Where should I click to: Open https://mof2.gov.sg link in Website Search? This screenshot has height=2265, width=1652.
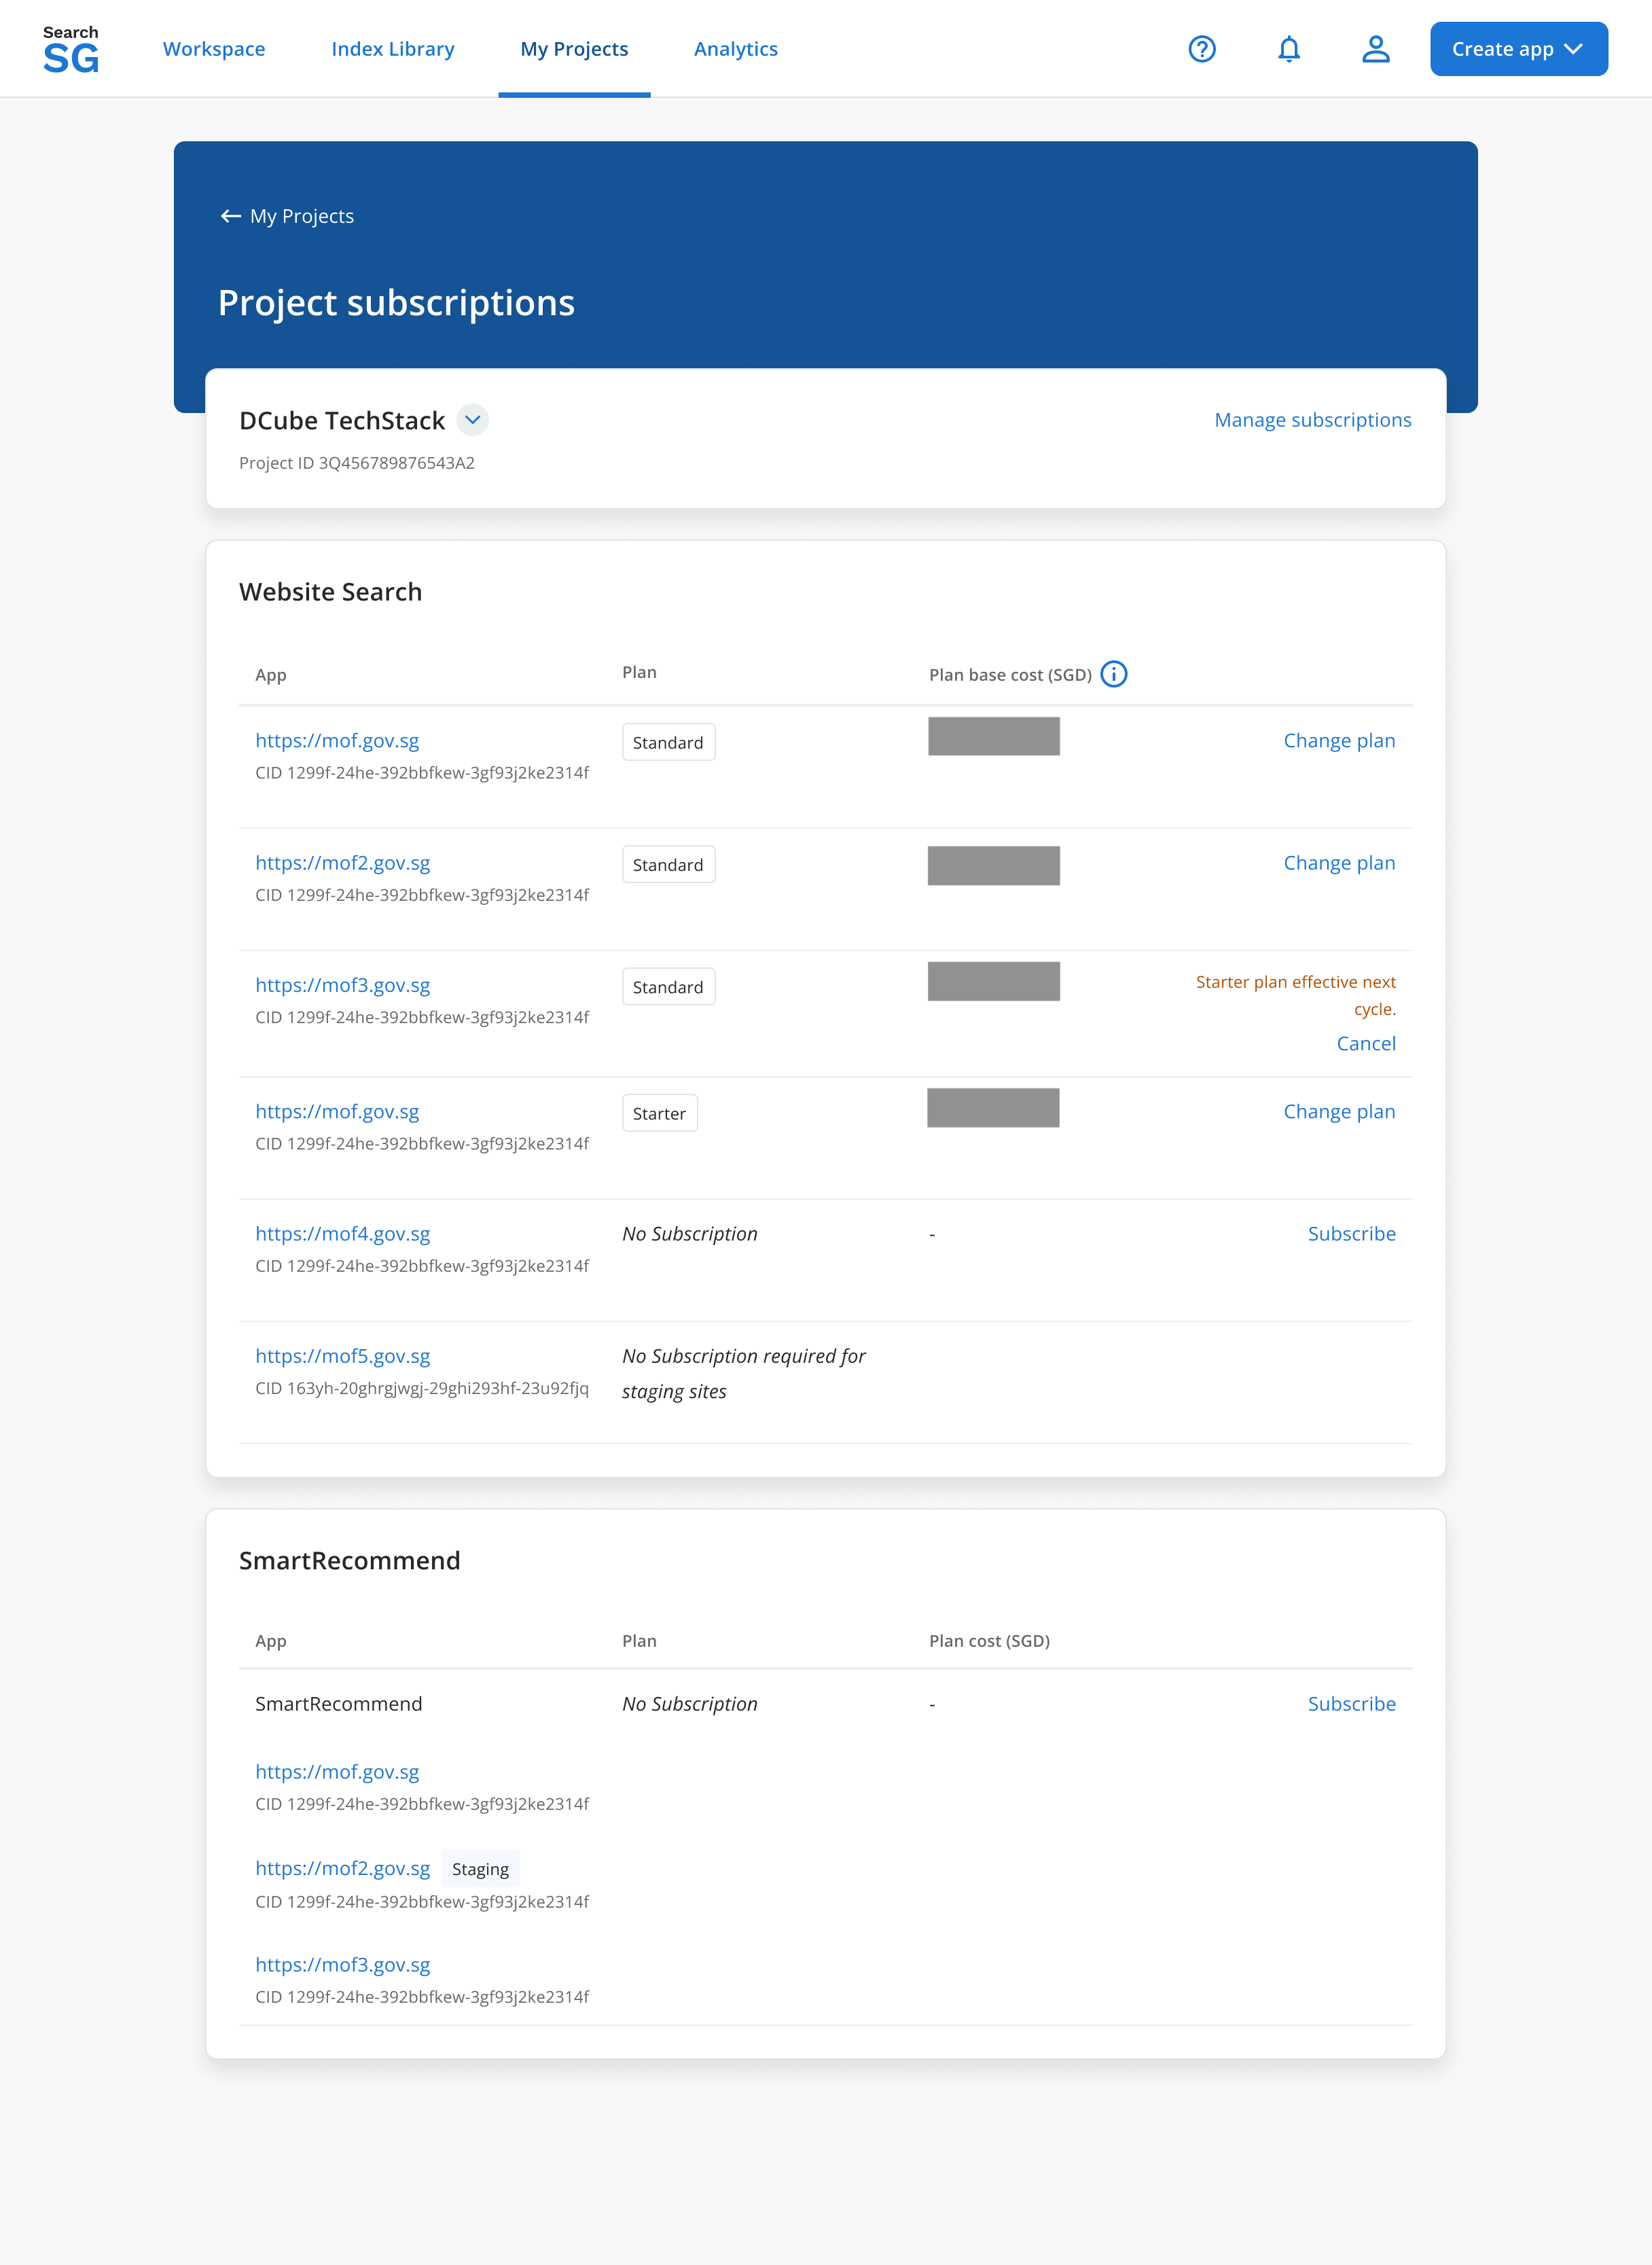[x=343, y=863]
